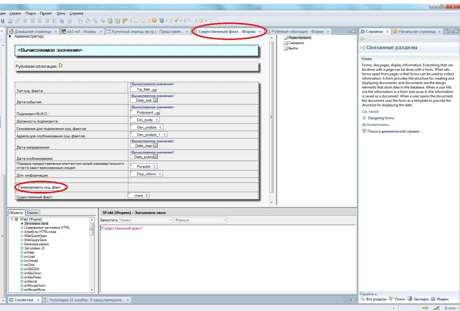Click the line spacing toolbar icon
The height and width of the screenshot is (311, 460).
click(x=54, y=21)
